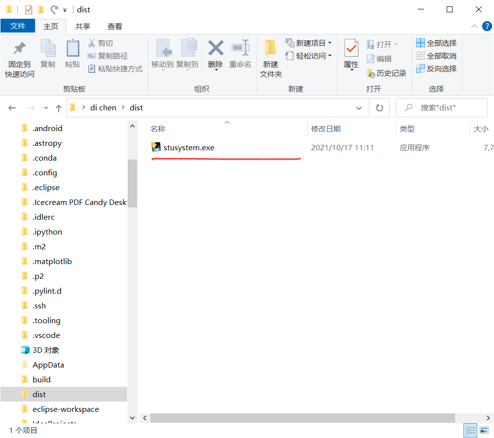494x438 pixels.
Task: Open Properties (属性) button
Action: pyautogui.click(x=351, y=55)
